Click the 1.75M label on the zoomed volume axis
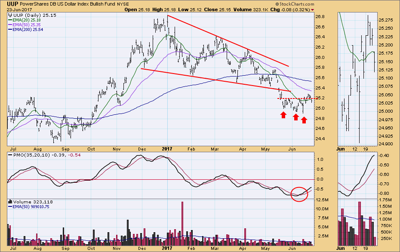This screenshot has width=400, height=252. [x=385, y=200]
